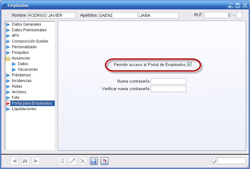
Task: Select Datos Generales in the sidebar
Action: tap(26, 24)
